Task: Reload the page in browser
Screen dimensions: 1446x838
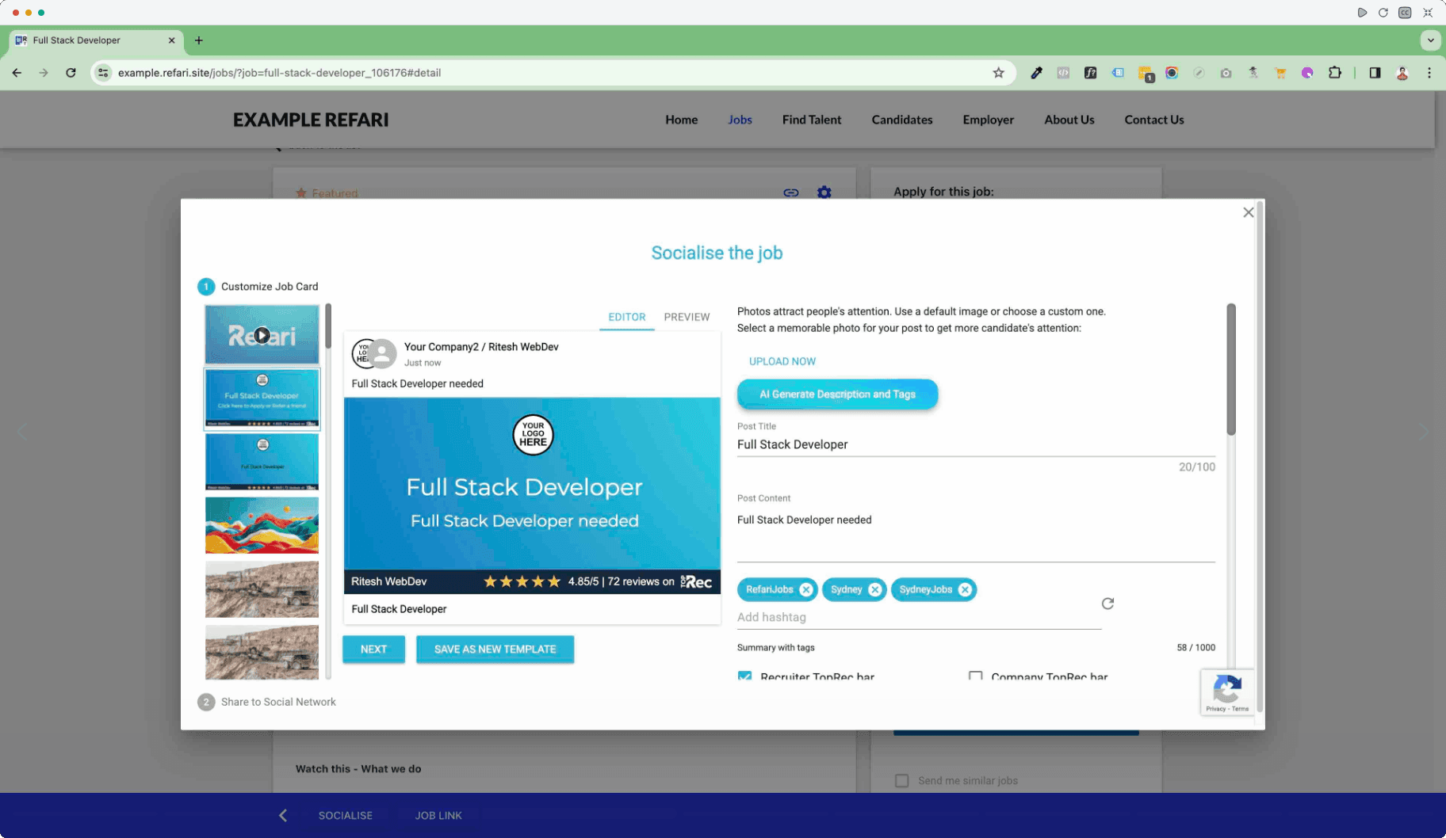Action: [71, 73]
